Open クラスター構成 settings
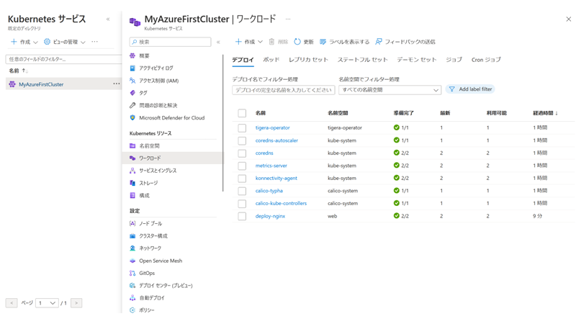 [x=148, y=236]
